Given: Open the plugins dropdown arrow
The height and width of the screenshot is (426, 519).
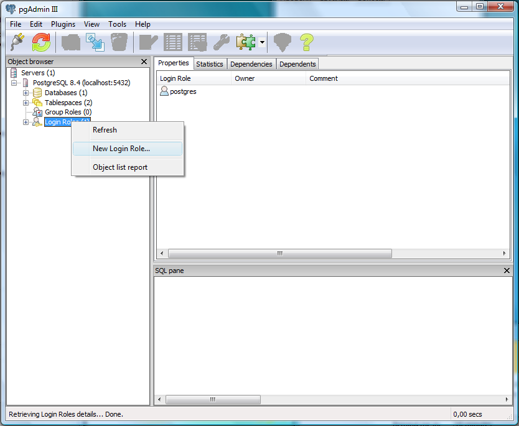Looking at the screenshot, I should (262, 42).
